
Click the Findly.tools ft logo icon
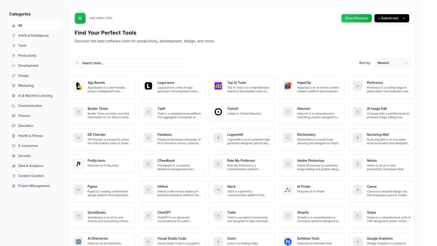[x=79, y=164]
